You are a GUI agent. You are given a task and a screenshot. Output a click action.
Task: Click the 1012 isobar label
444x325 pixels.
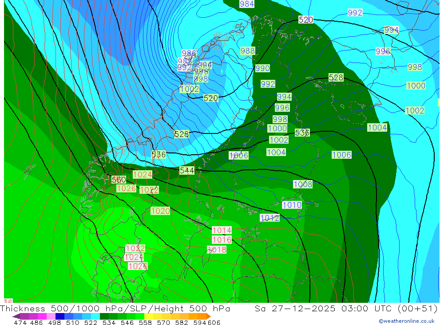[270, 218]
